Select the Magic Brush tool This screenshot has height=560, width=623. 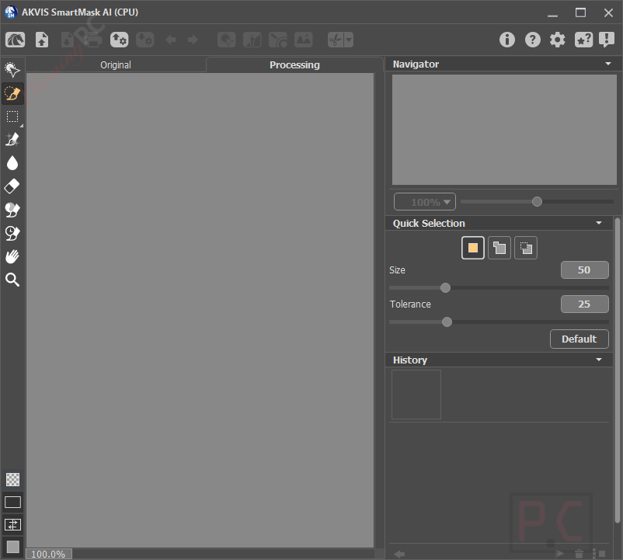click(x=12, y=140)
